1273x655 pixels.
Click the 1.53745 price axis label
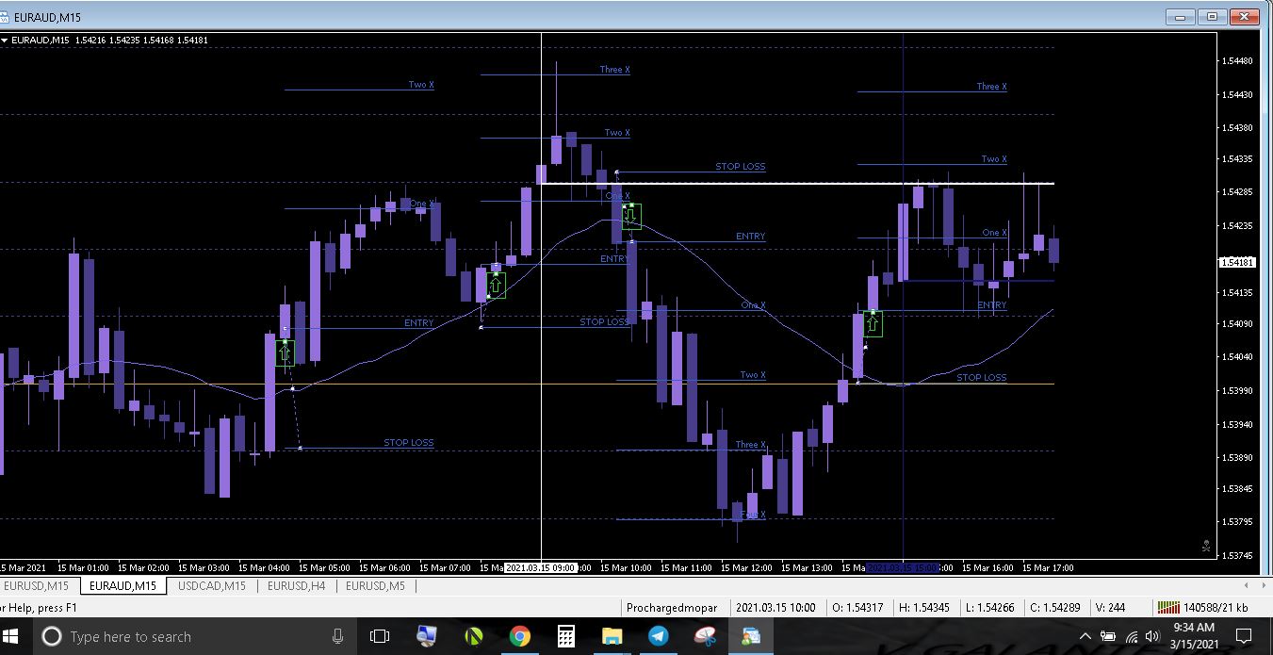click(x=1236, y=556)
